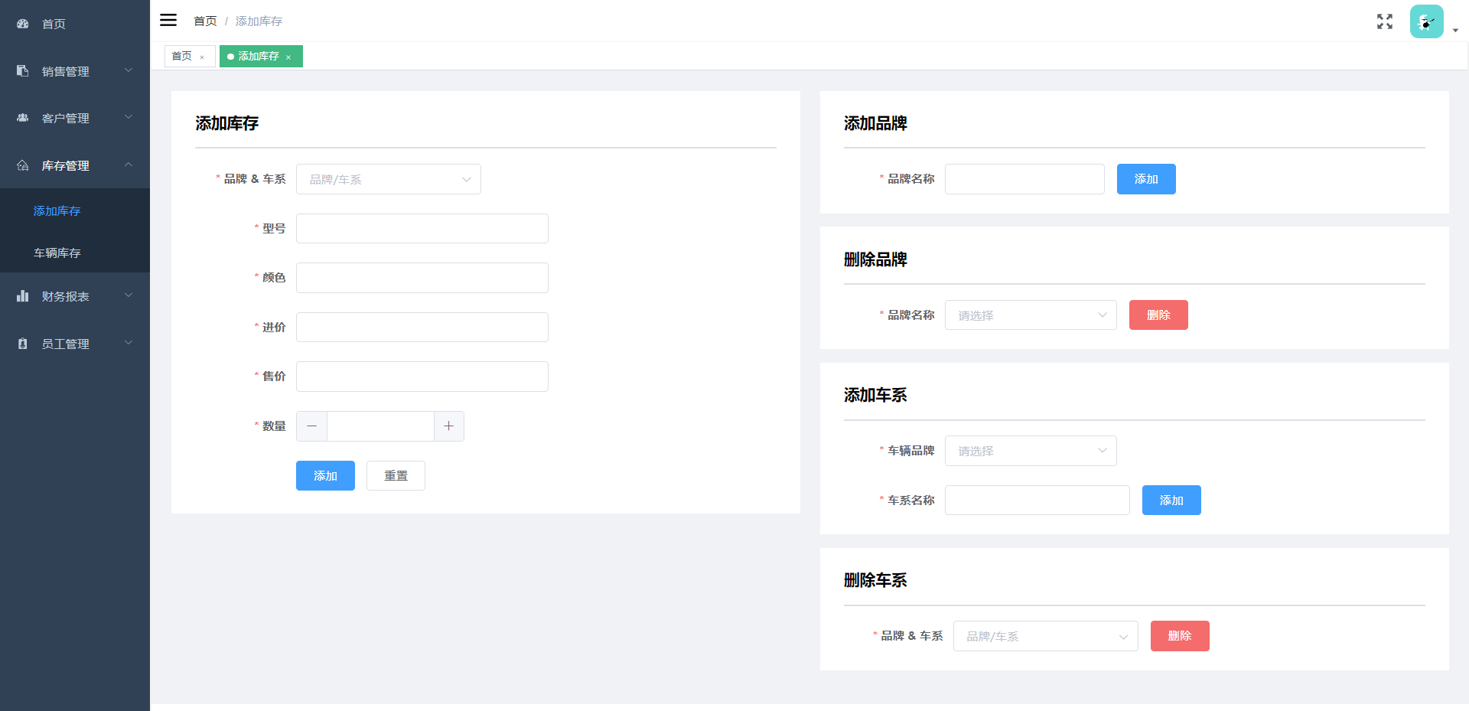1469x711 pixels.
Task: Go to 首页 in the sidebar
Action: [x=75, y=24]
